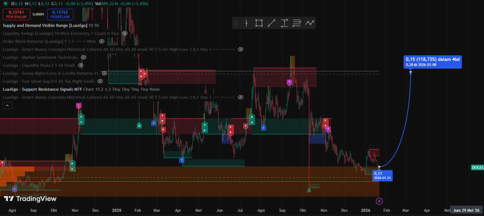The image size is (484, 216).
Task: Click the Jun 29 Mei '26 date label
Action: point(467,210)
